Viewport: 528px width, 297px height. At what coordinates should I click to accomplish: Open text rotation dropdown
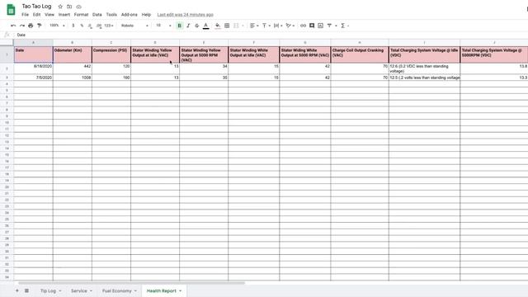[290, 26]
